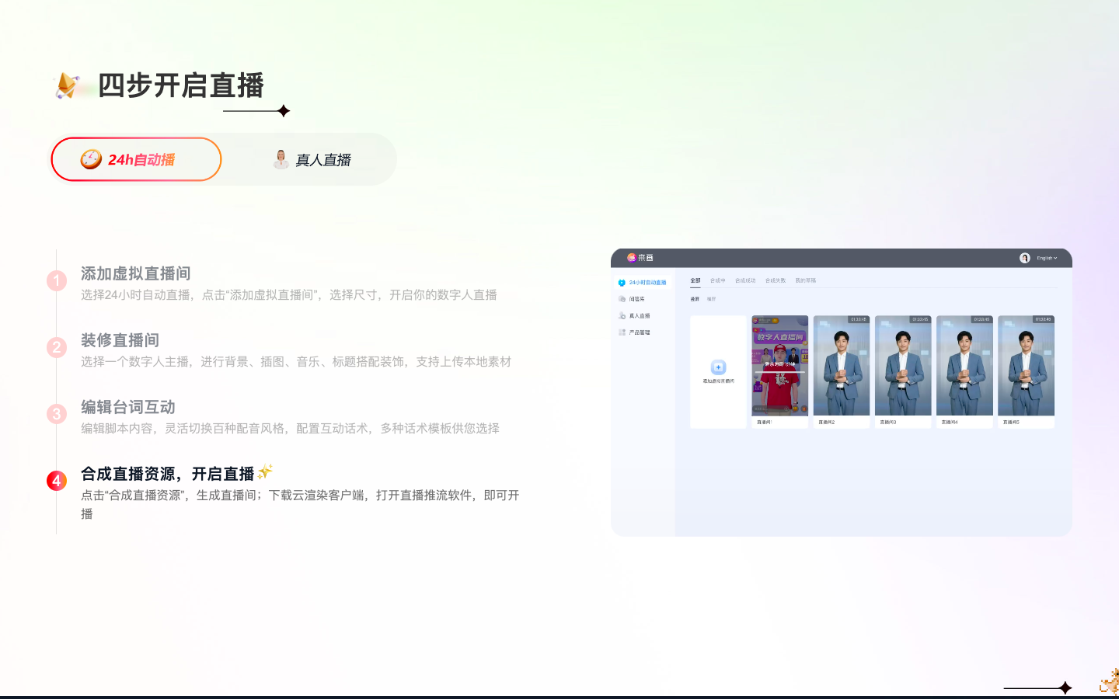Viewport: 1119px width, 699px height.
Task: Click the 合成失败 filter link
Action: coord(776,280)
